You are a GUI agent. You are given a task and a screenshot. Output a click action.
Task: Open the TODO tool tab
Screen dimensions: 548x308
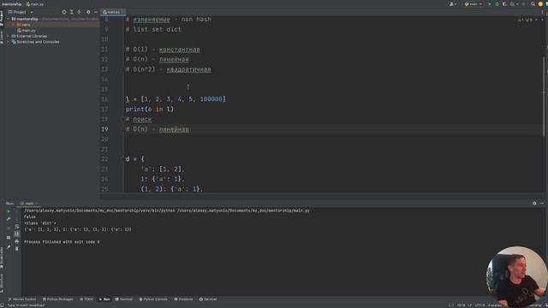[86, 299]
